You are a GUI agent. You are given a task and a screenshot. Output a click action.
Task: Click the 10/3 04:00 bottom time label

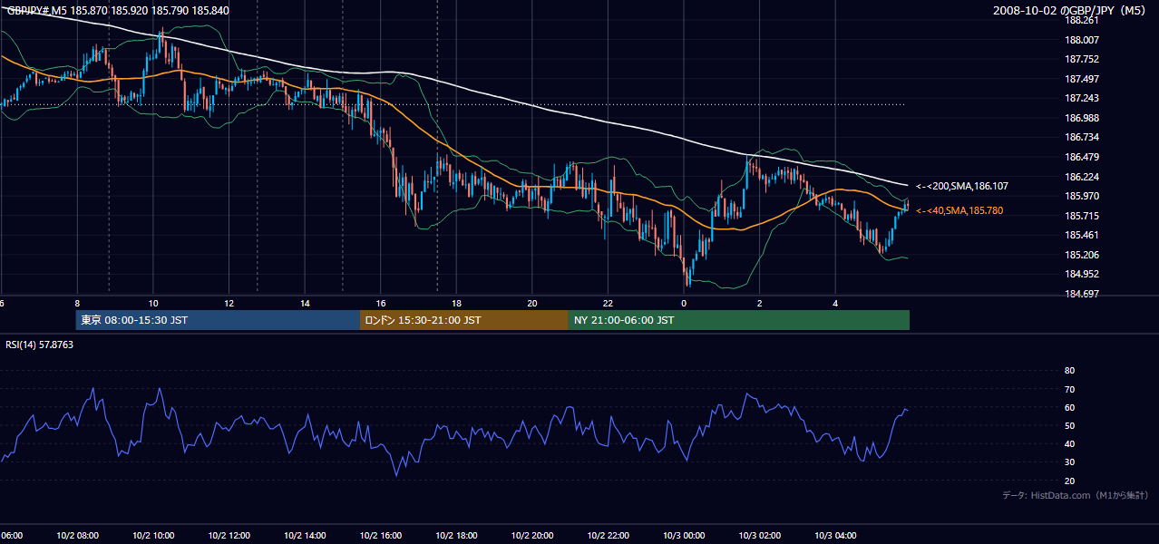click(x=835, y=535)
